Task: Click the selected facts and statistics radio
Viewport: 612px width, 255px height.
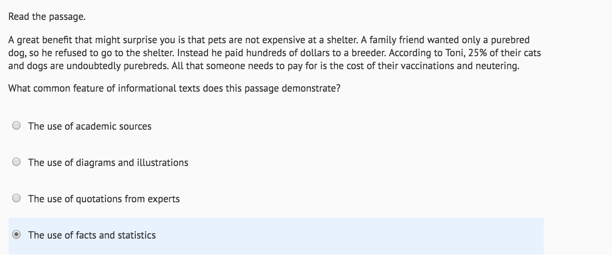Action: [16, 235]
